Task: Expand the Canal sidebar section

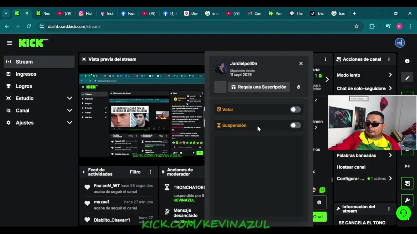Action: pos(69,110)
